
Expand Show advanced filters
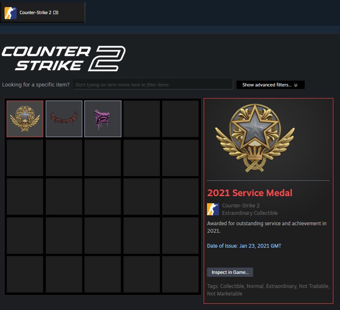271,85
